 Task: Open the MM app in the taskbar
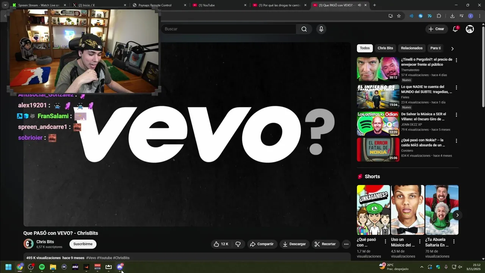tap(75, 267)
